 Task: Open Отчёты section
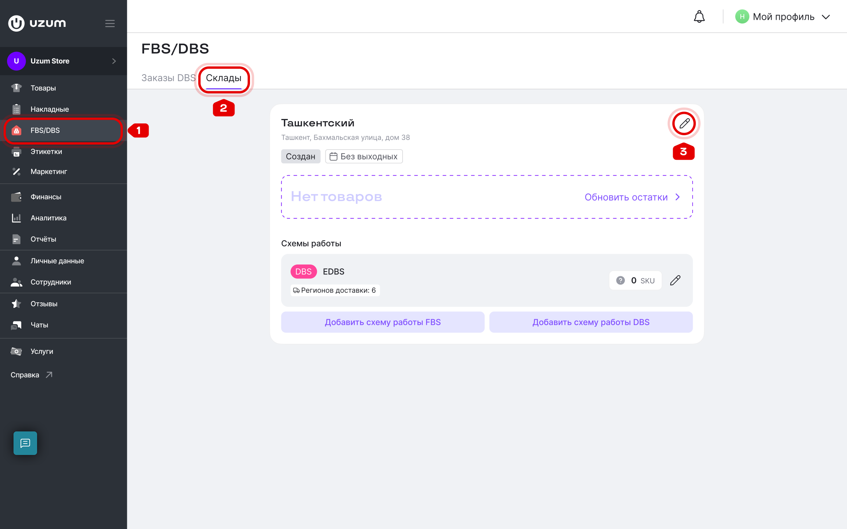63,239
